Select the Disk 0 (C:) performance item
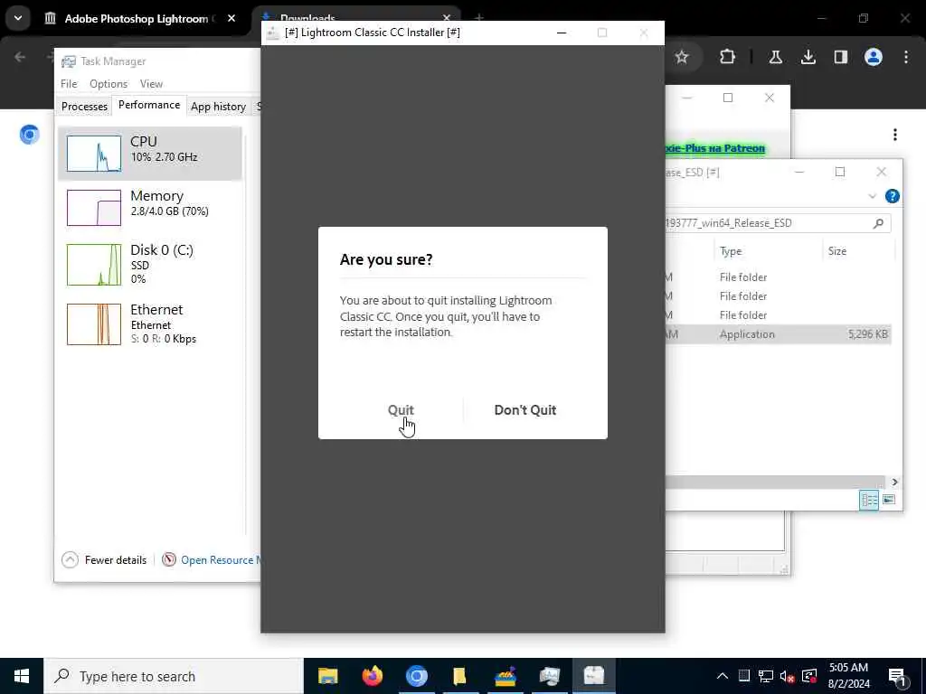Viewport: 926px width, 694px height. coord(150,265)
